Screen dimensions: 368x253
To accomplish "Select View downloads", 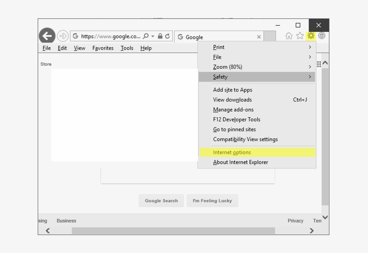I will click(x=257, y=100).
